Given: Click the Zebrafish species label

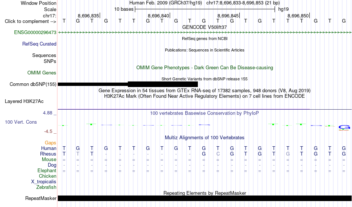Looking at the screenshot, I should (x=46, y=187).
